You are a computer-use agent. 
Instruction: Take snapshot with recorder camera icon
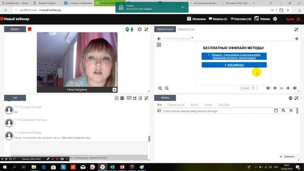(62, 159)
